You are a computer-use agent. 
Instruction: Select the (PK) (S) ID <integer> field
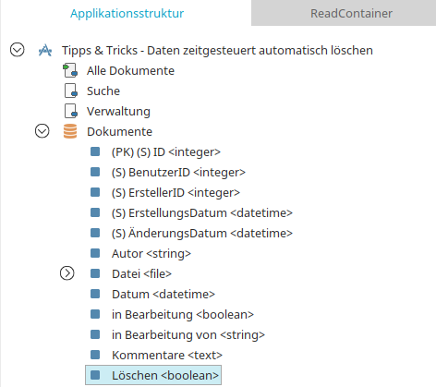pos(166,151)
